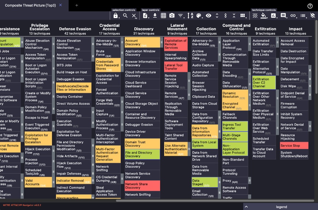Open the technique search magnifier
Screen dimensions: 318x210
click(x=126, y=15)
